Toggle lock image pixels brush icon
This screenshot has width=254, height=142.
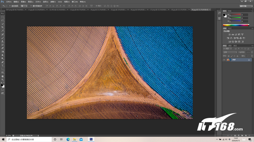pyautogui.click(x=232, y=56)
